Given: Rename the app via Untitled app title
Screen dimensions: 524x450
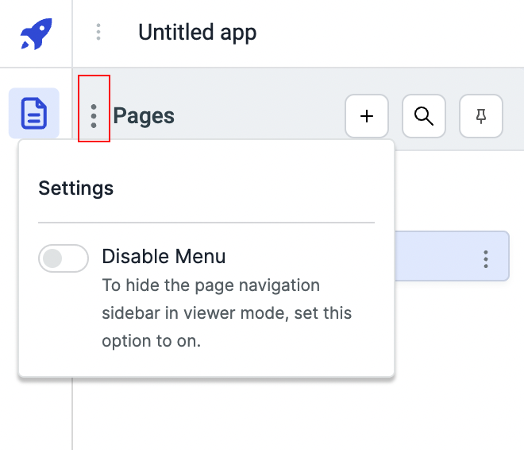Looking at the screenshot, I should (x=197, y=33).
